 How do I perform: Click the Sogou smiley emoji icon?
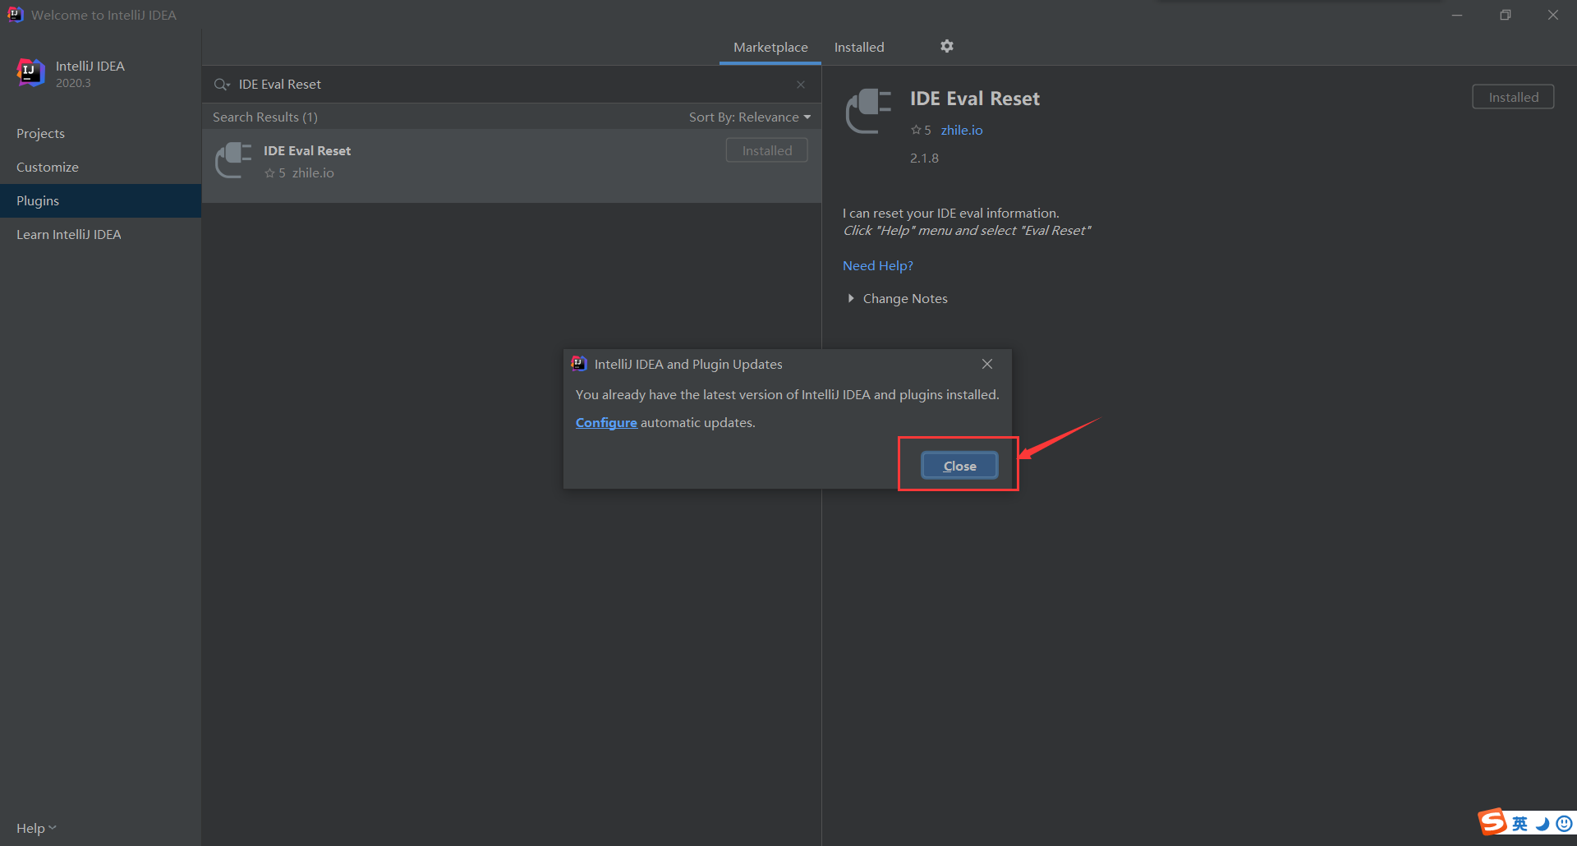click(x=1564, y=824)
